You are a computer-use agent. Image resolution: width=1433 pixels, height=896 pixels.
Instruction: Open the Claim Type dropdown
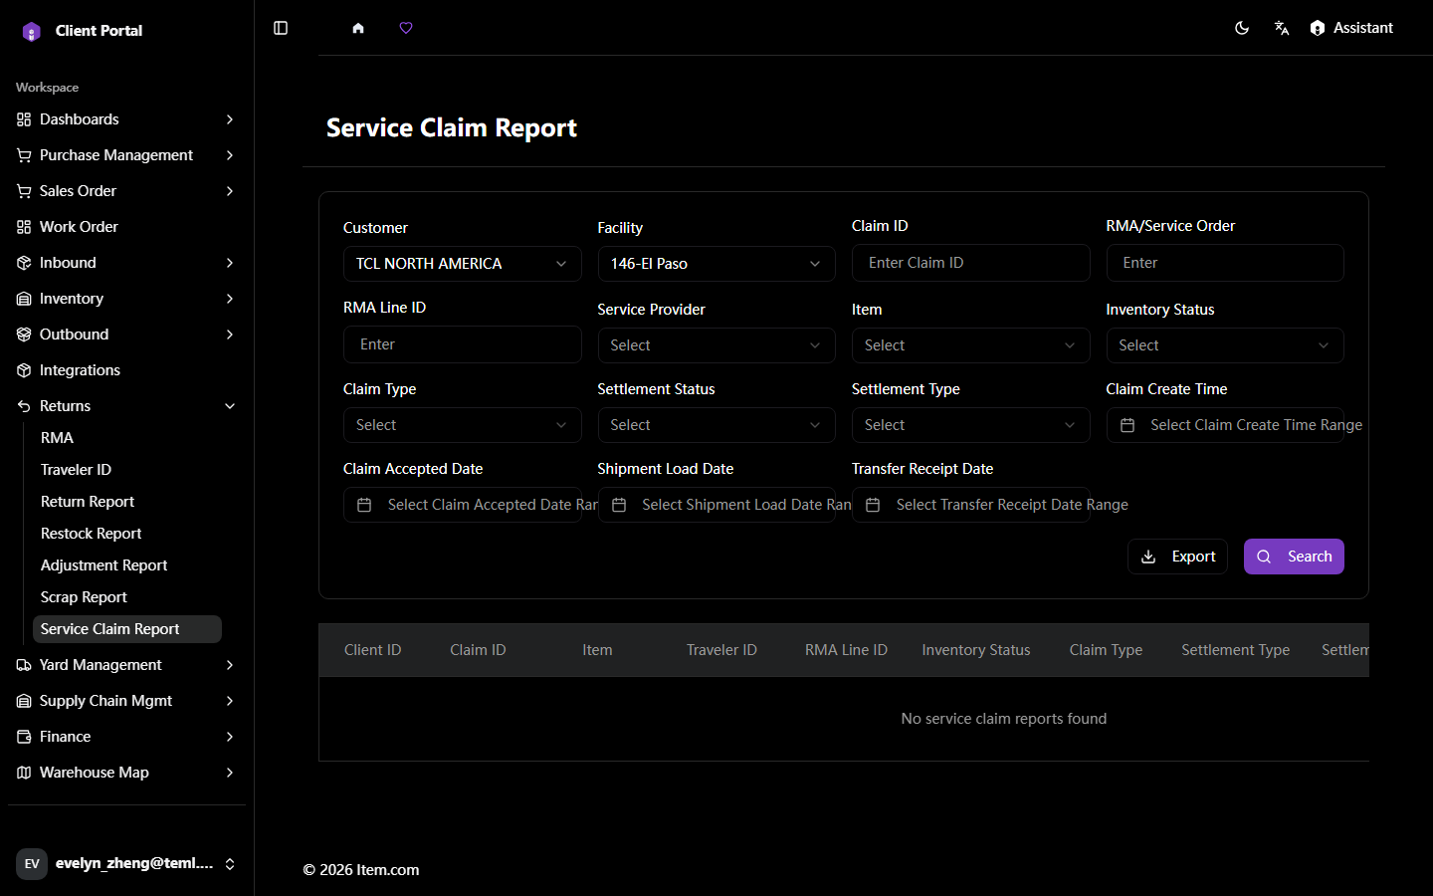pos(462,425)
